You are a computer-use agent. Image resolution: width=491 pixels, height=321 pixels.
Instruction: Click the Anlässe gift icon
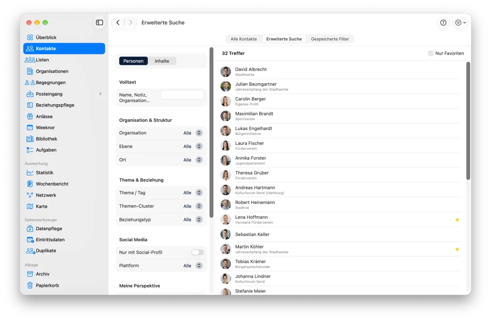[30, 116]
